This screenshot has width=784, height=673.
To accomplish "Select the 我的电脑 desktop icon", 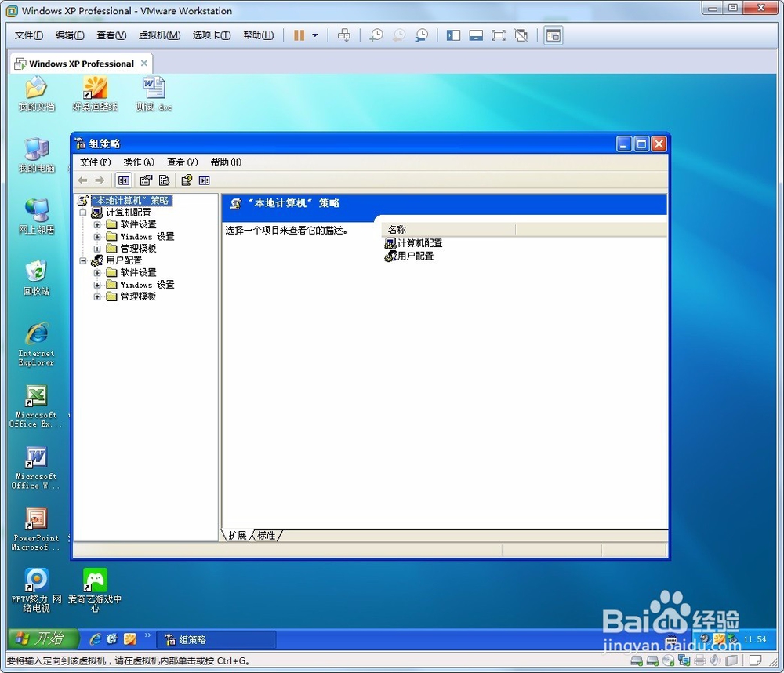I will coord(37,155).
